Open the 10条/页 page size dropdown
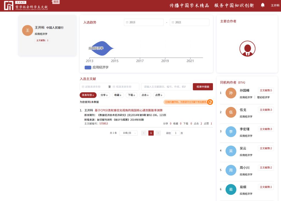This screenshot has width=281, height=201. (128, 133)
